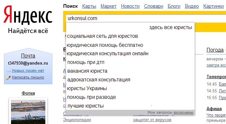This screenshot has height=124, width=226.
Task: Click search field containing urkonsul.com
Action: (146, 18)
